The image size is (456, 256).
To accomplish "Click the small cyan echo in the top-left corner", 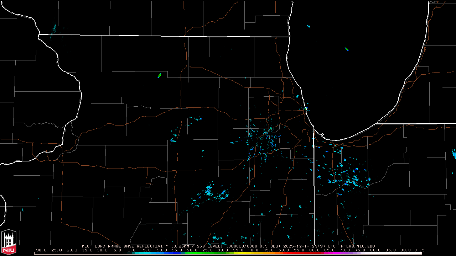I will click(54, 27).
